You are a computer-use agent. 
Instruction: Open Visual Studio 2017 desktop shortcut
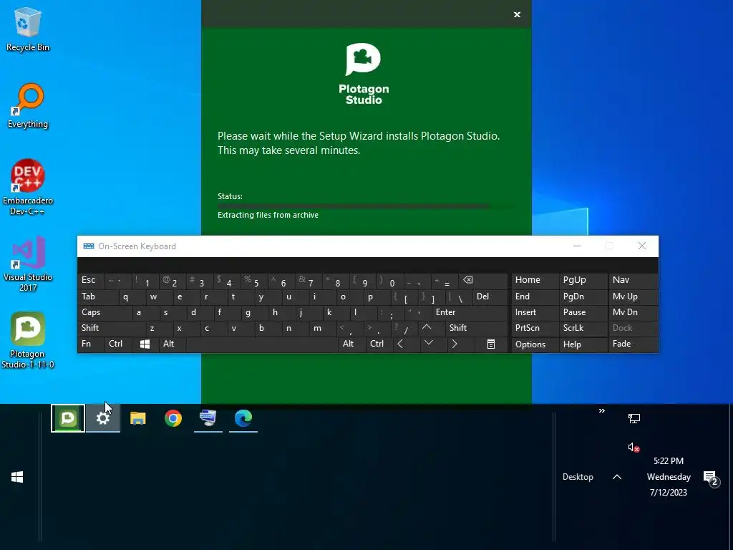28,264
